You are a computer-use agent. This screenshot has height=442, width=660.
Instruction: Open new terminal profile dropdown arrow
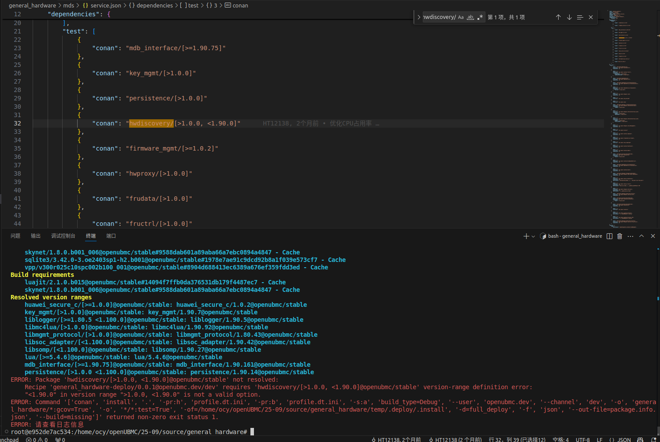(x=533, y=236)
